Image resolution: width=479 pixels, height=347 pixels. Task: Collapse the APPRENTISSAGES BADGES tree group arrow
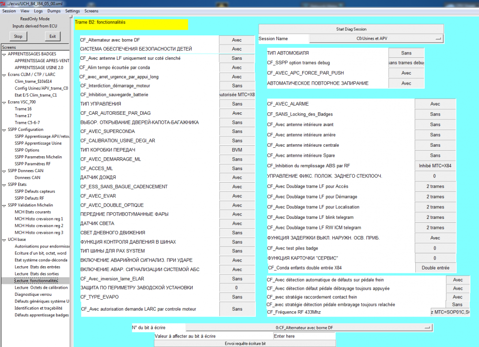click(x=4, y=54)
